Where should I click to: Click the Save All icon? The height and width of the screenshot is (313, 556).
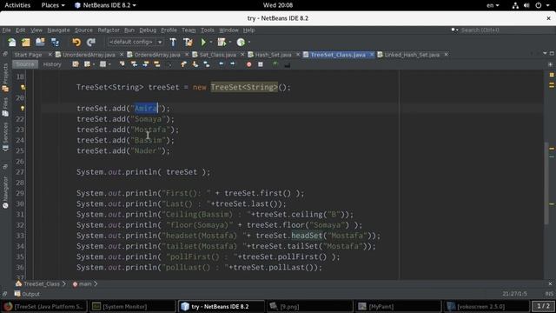point(55,43)
